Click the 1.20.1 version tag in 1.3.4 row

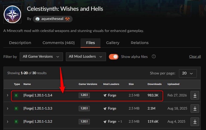[x=84, y=95]
